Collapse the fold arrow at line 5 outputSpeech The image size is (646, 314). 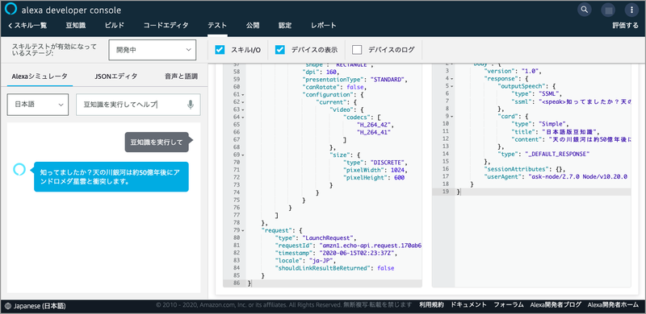452,86
